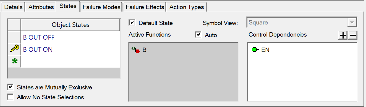Open the Symbol View dropdown arrow
The width and height of the screenshot is (366, 107).
352,23
